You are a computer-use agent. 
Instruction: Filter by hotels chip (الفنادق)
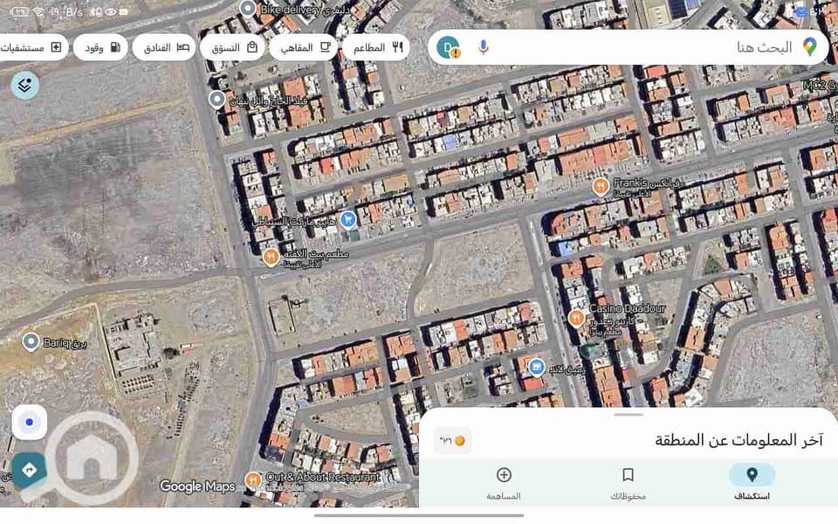click(163, 47)
